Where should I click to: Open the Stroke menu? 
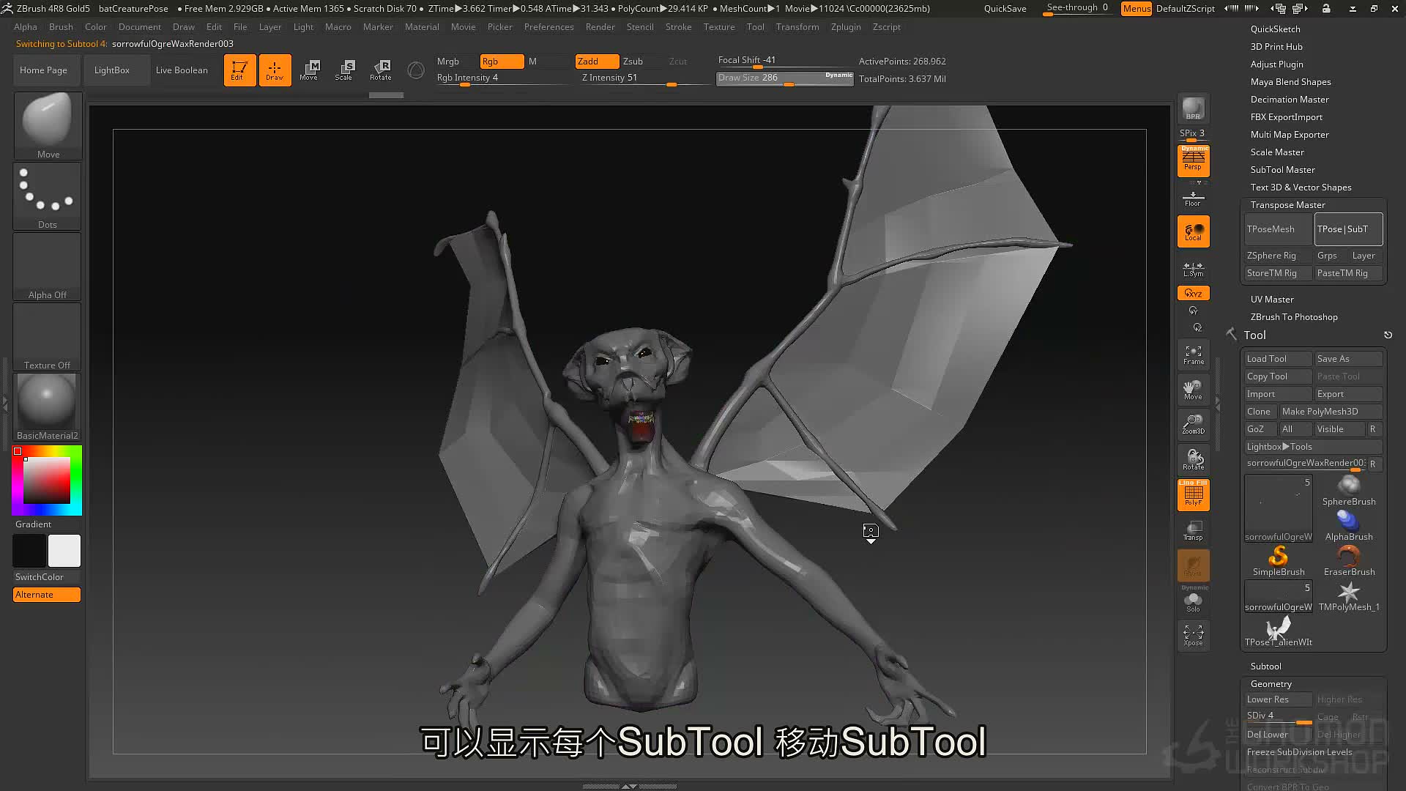(x=678, y=27)
